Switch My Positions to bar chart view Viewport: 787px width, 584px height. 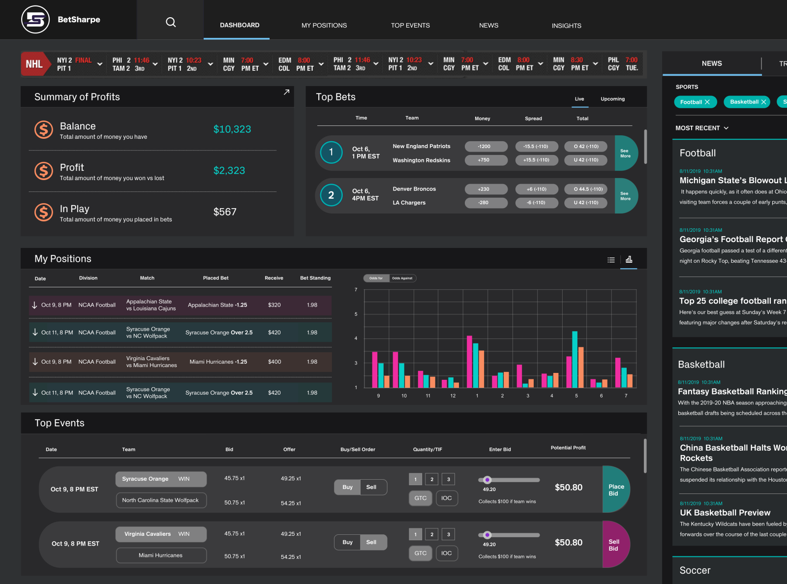(x=629, y=259)
